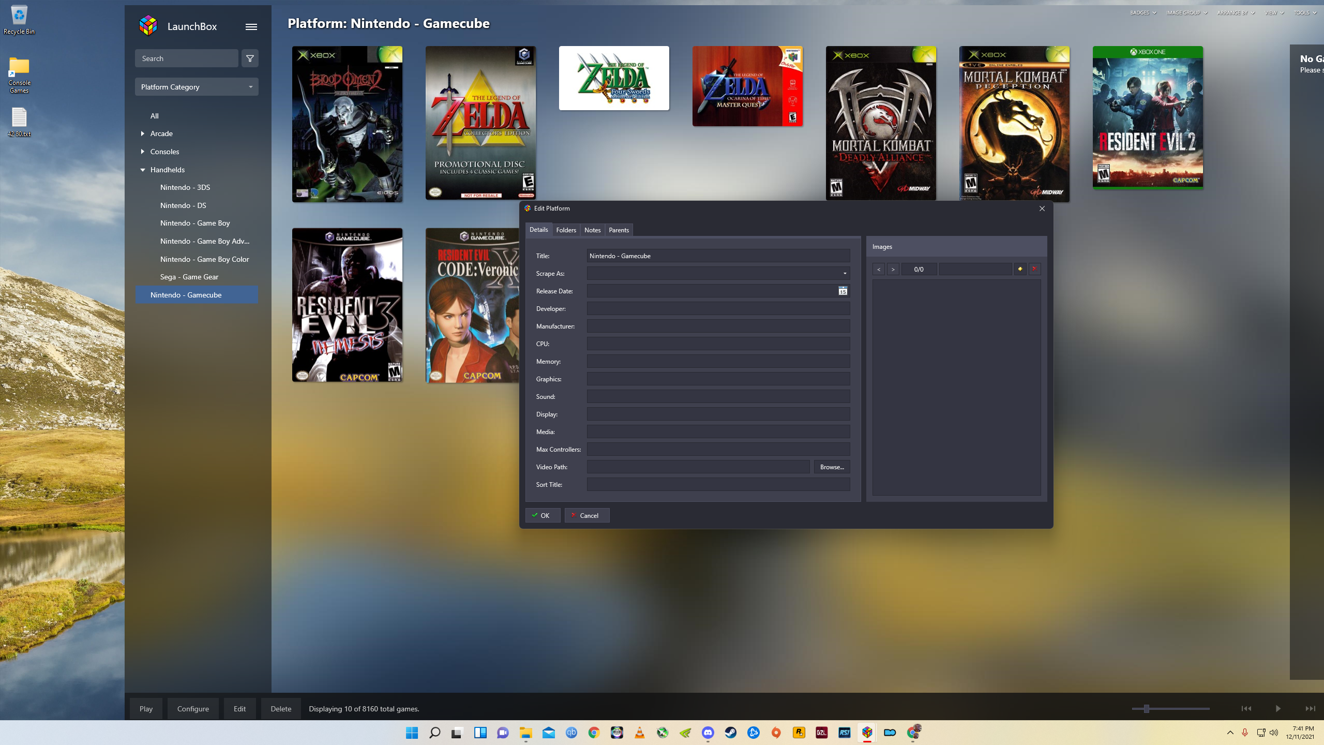Screen dimensions: 1324x745
Task: Open the Mail app from taskbar
Action: [x=549, y=733]
